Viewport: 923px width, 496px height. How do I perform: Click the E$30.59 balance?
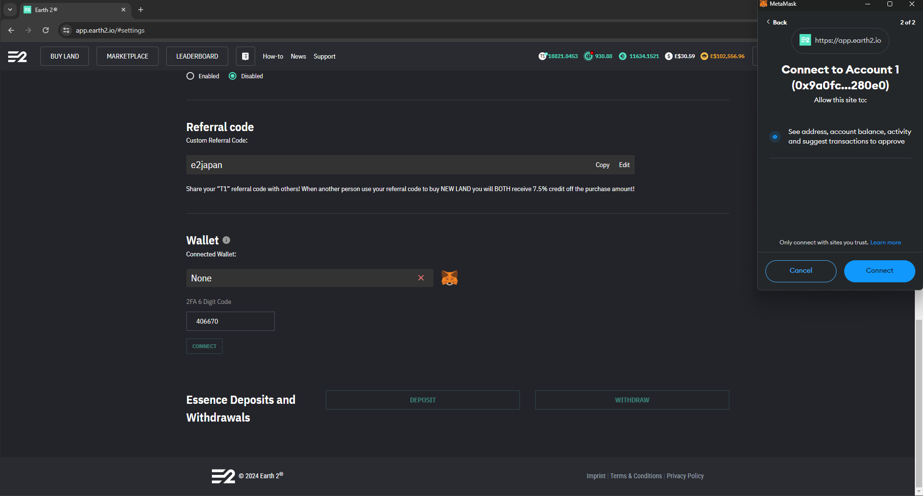(680, 56)
